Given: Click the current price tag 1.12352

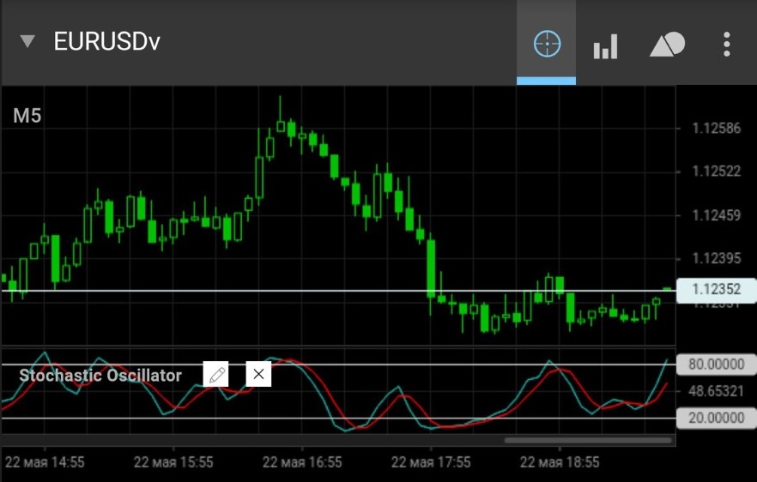Looking at the screenshot, I should pyautogui.click(x=717, y=290).
